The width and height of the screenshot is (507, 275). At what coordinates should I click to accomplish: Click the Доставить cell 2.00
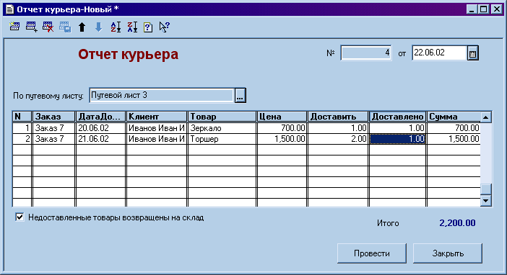(x=338, y=139)
